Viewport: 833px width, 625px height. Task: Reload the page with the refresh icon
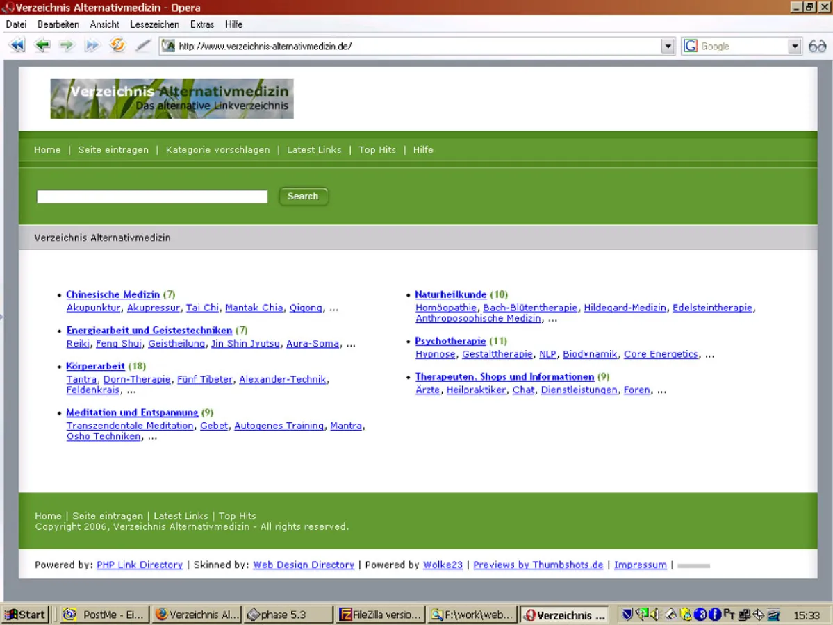click(x=117, y=45)
